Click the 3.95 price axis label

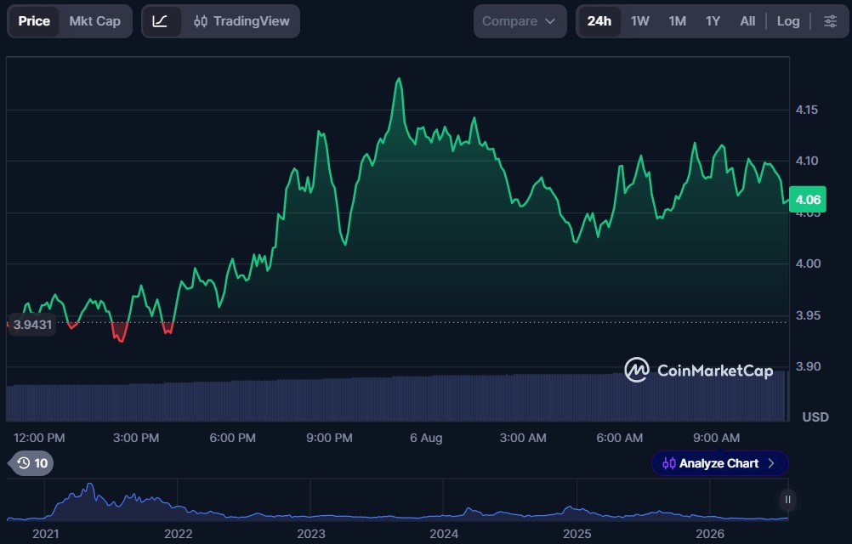tap(808, 315)
